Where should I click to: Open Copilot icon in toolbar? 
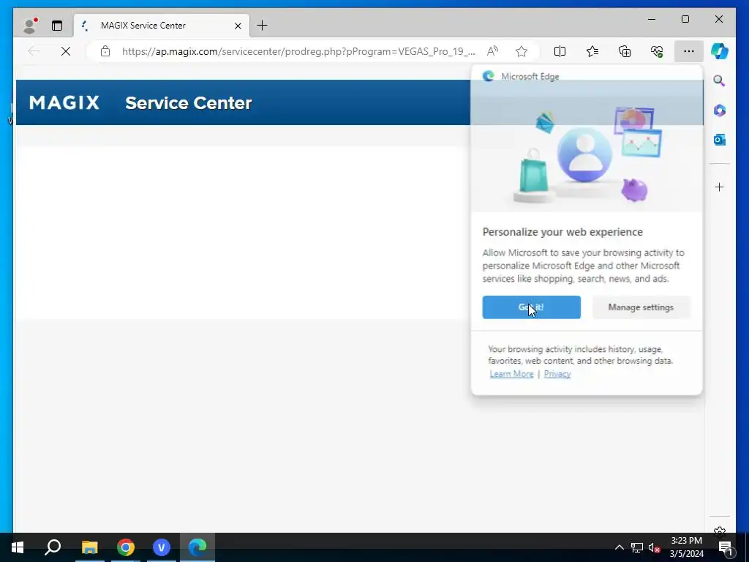720,51
